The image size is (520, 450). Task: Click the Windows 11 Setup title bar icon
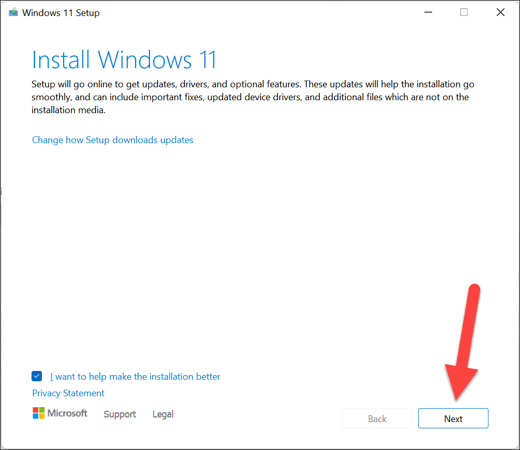(x=13, y=12)
